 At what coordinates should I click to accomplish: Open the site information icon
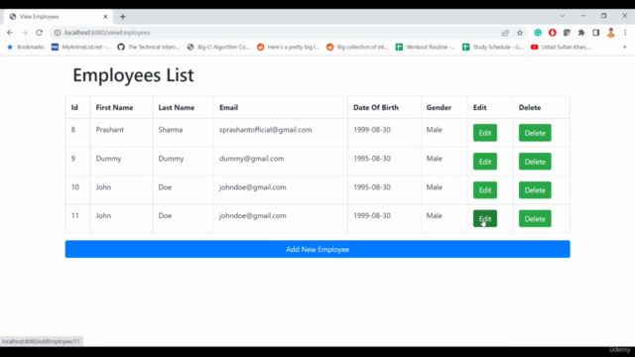(58, 33)
